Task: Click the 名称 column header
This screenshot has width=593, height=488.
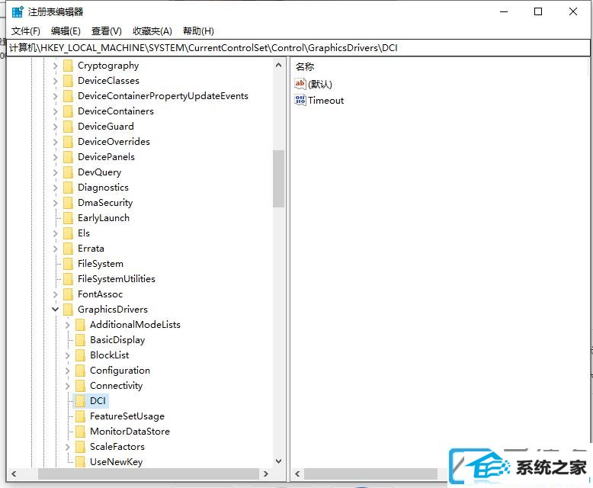Action: pos(305,67)
